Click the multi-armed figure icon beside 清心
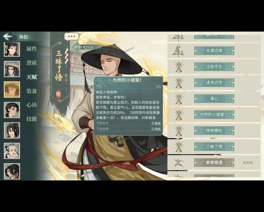Screen dimensions: 264x212 pyautogui.click(x=179, y=99)
